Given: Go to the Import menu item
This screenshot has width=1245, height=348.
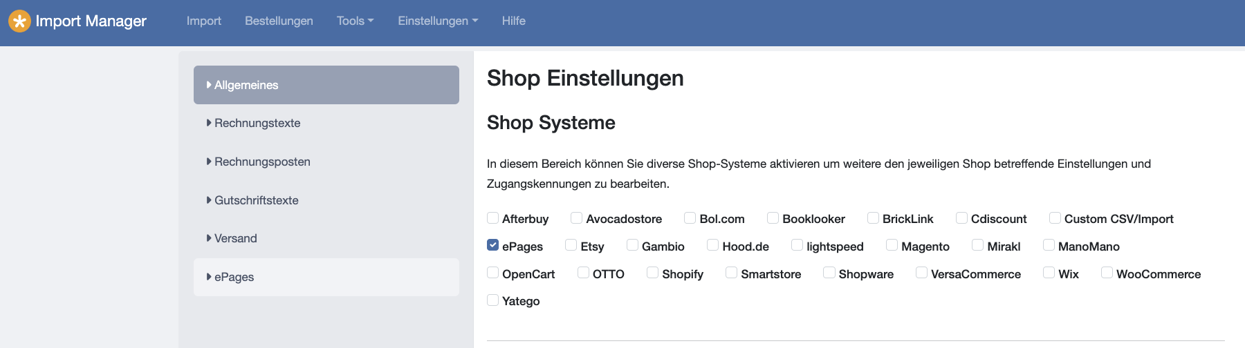Looking at the screenshot, I should pos(204,21).
